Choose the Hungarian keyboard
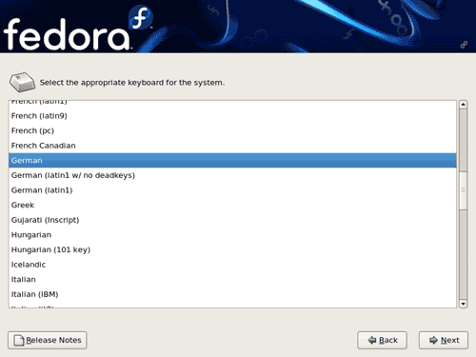476x357 pixels. 232,235
